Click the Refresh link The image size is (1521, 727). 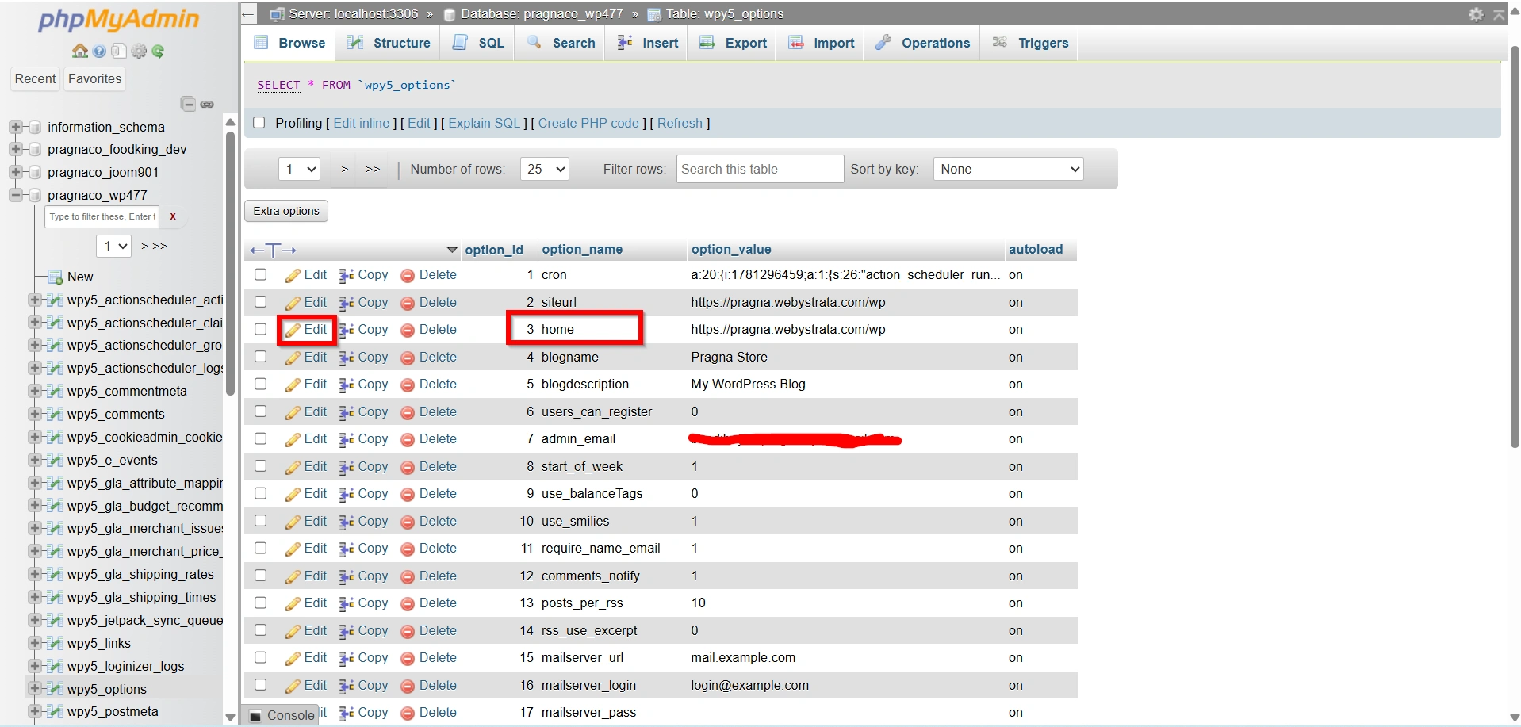pyautogui.click(x=680, y=123)
